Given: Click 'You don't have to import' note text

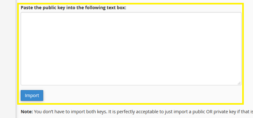Looking at the screenshot, I should coord(58,112).
